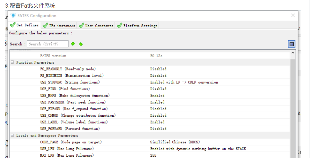Collapse the Function Parameters section
This screenshot has width=310, height=158.
(12, 63)
